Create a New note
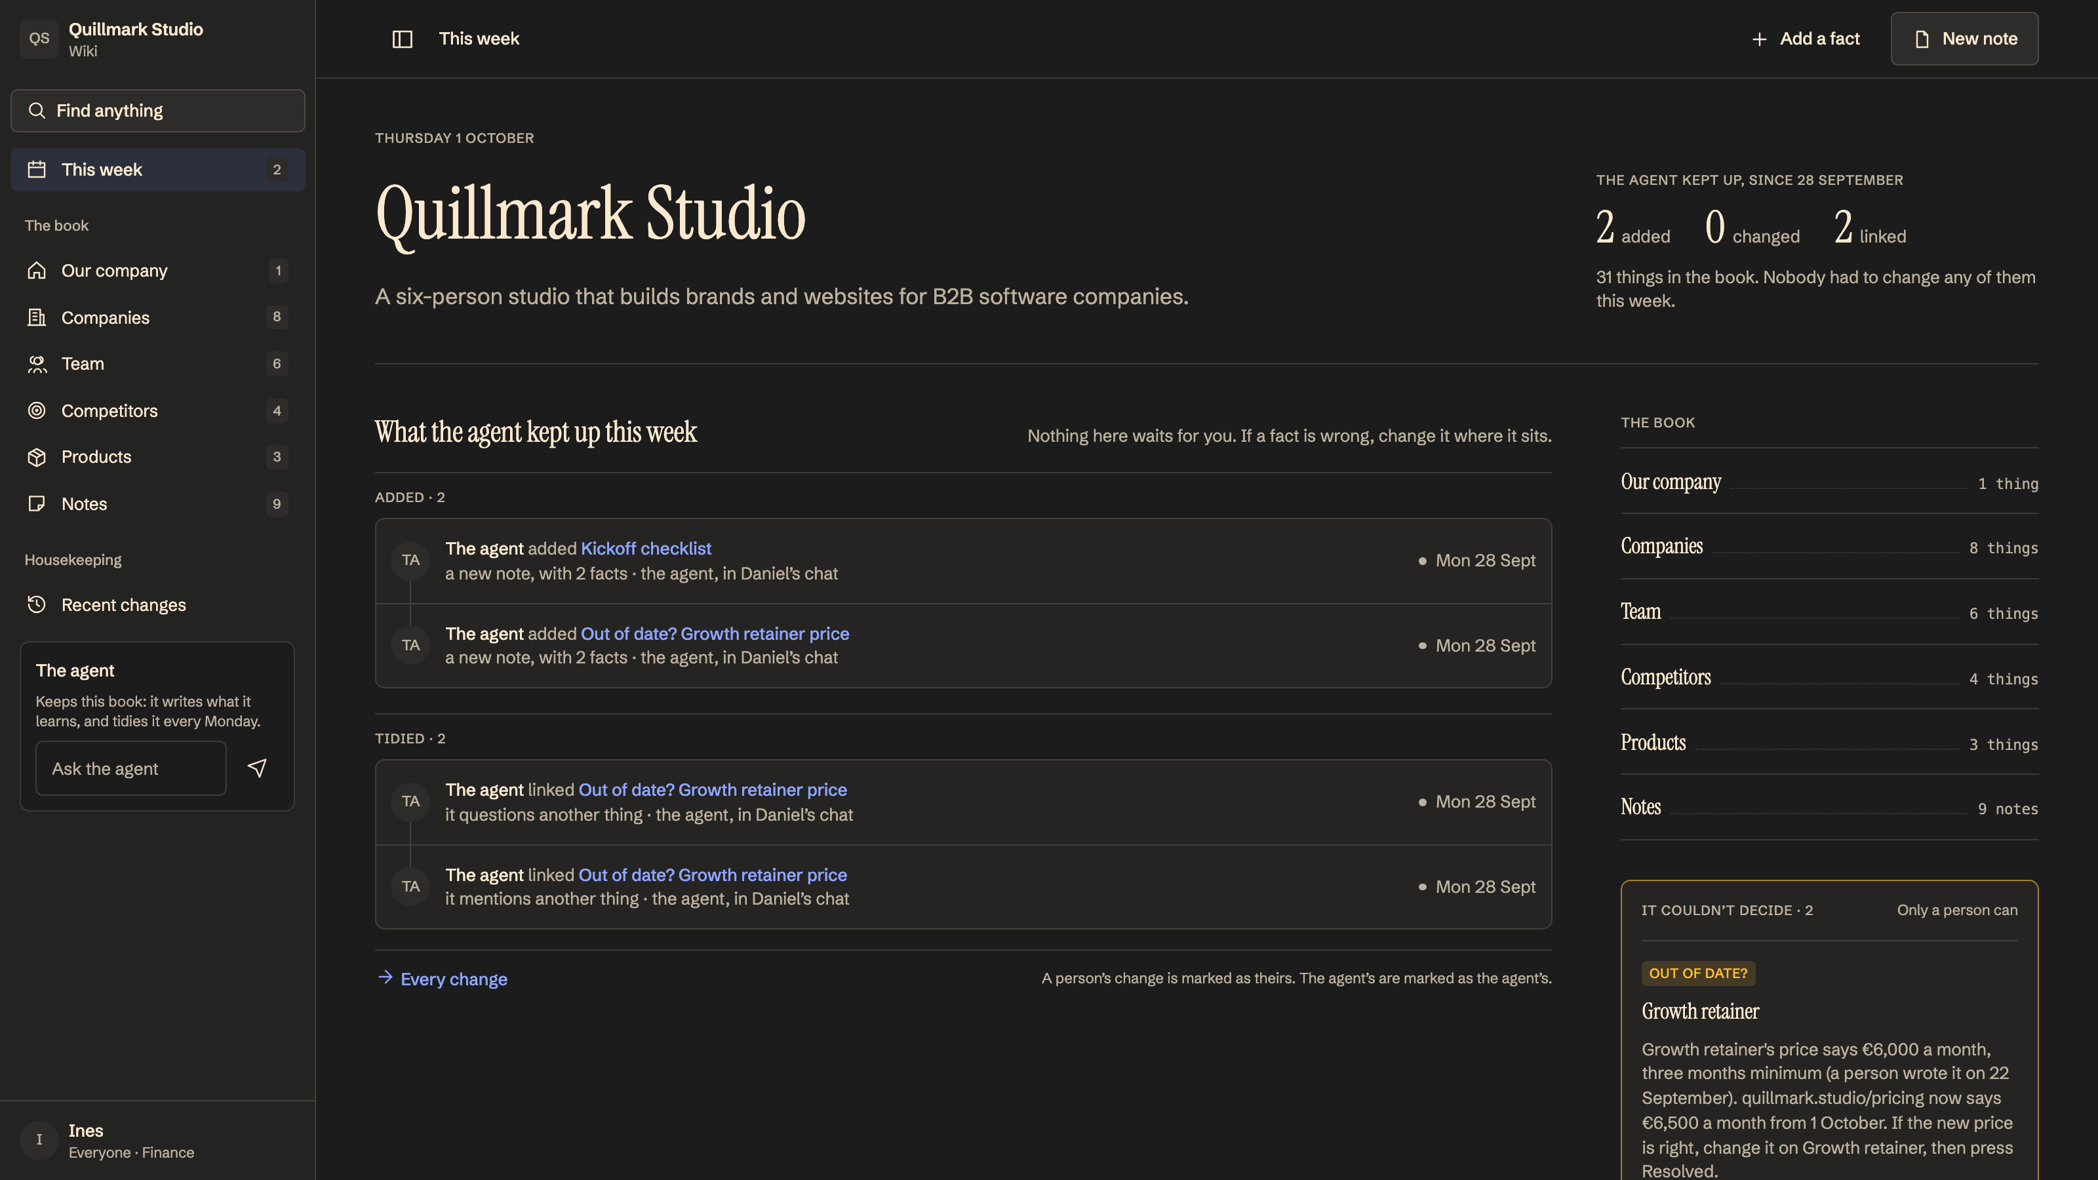Image resolution: width=2098 pixels, height=1180 pixels. point(1964,38)
